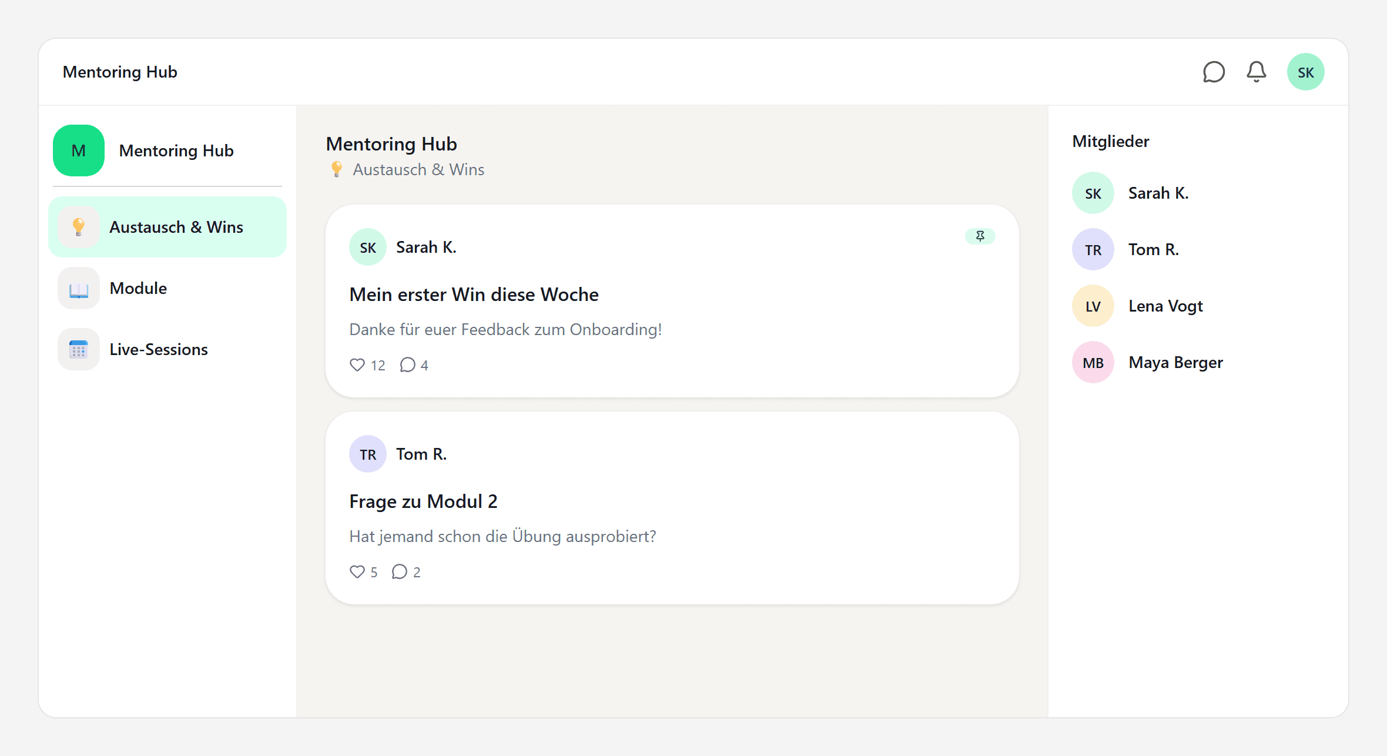The height and width of the screenshot is (756, 1387).
Task: Open post title 'Mein erster Win diese Woche'
Action: [x=474, y=294]
